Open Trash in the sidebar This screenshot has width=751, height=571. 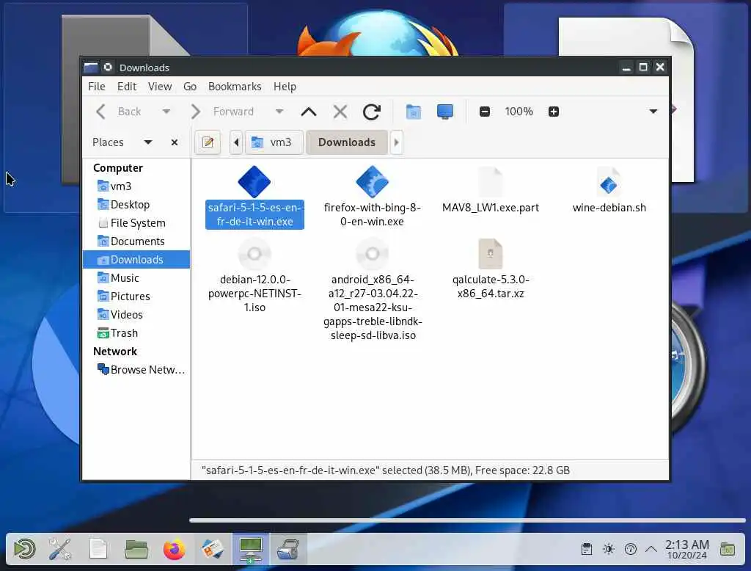point(136,332)
